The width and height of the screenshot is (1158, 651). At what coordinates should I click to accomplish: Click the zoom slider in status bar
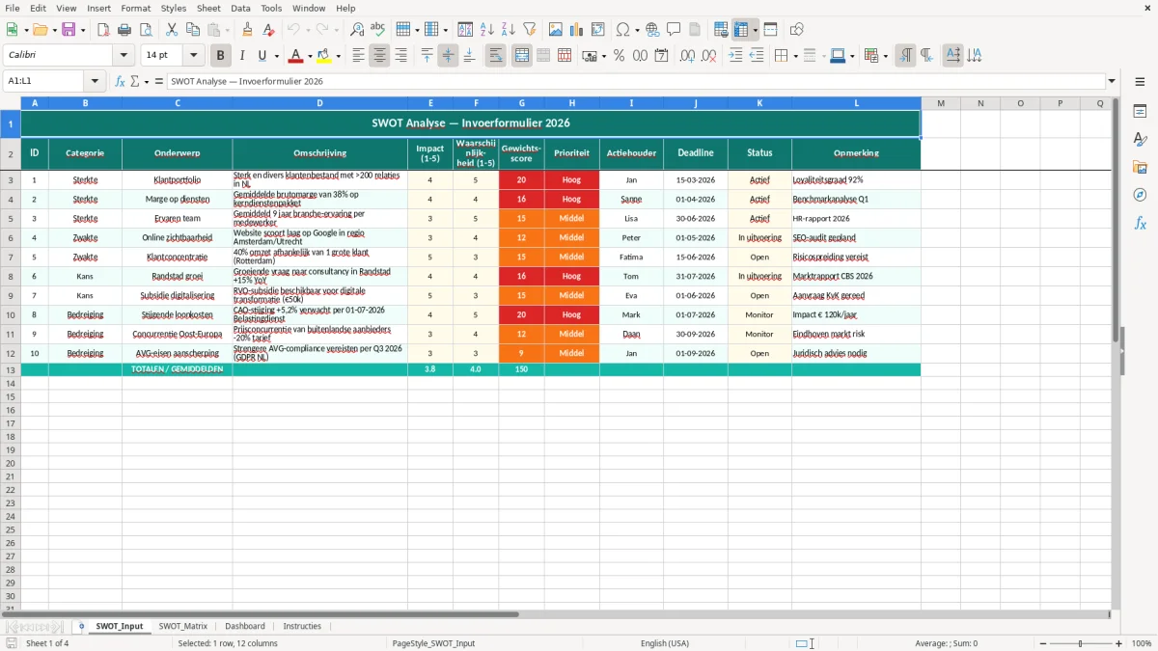[x=1081, y=643]
